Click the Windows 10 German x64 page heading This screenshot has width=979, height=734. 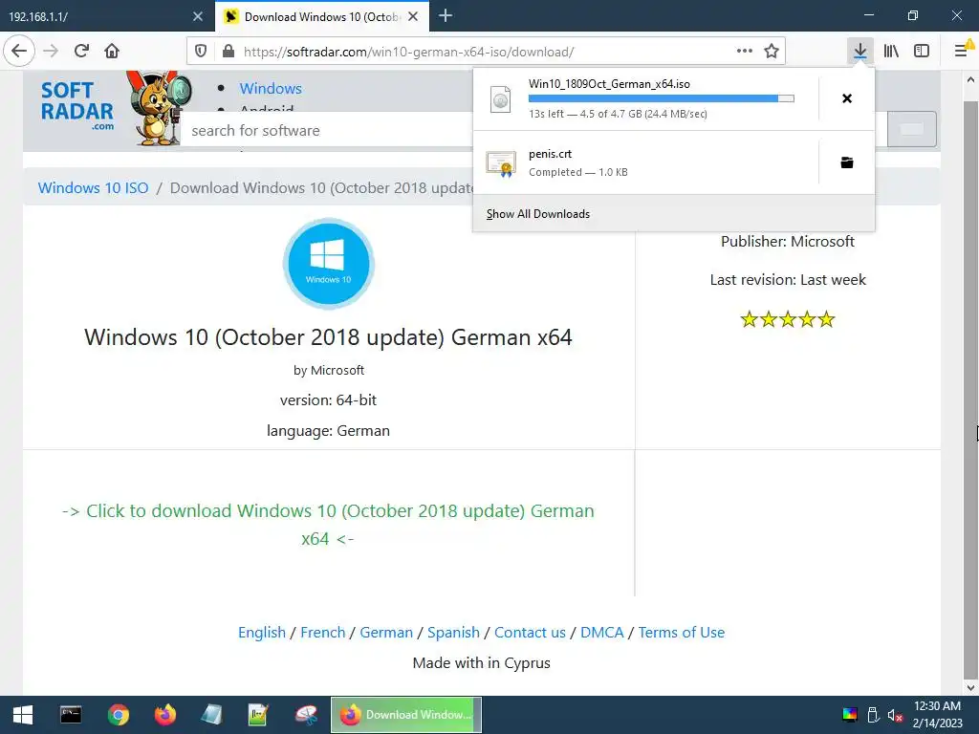[x=329, y=337]
